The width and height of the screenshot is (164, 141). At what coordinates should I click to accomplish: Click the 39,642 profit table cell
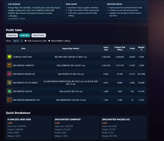click(132, 57)
